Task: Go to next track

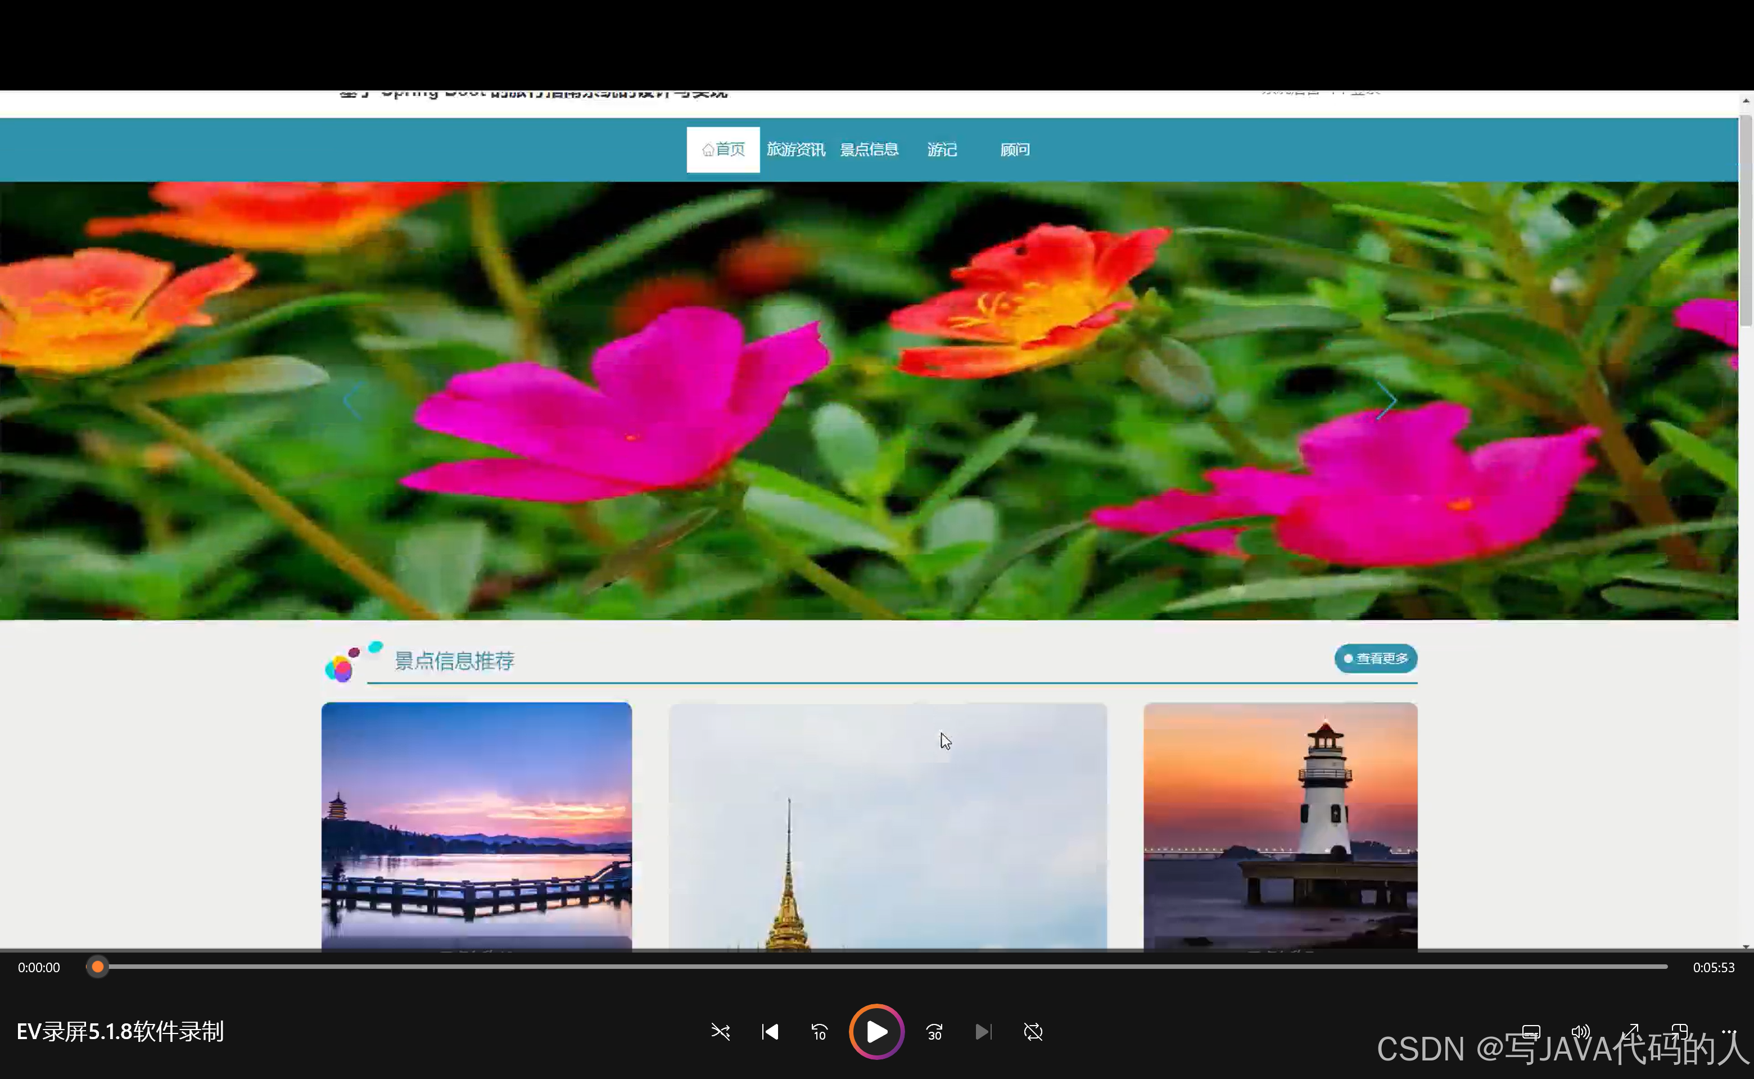Action: click(983, 1032)
